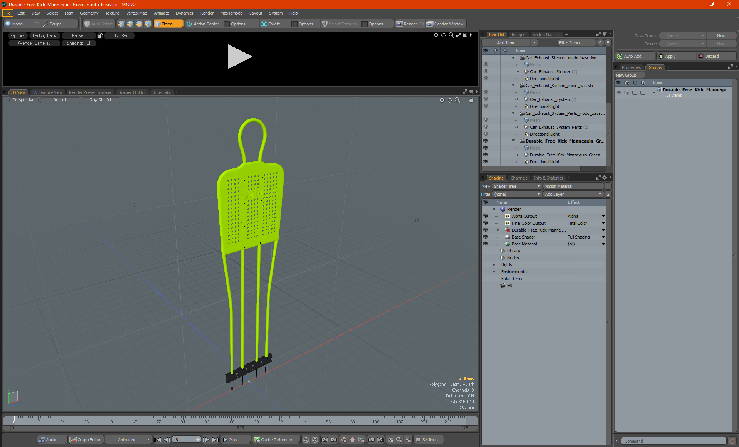
Task: Select Edges selection mode icon
Action: 130,24
